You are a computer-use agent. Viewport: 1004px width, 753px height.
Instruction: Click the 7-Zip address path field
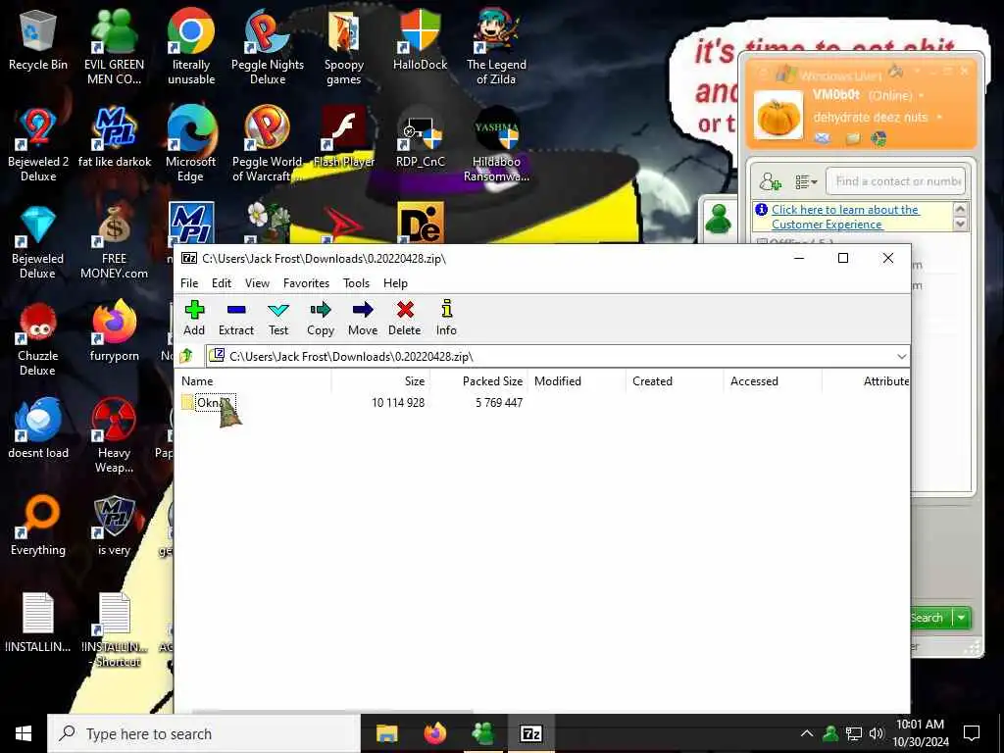tap(551, 357)
